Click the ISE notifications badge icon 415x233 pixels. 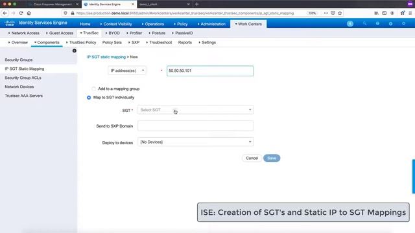[350, 23]
